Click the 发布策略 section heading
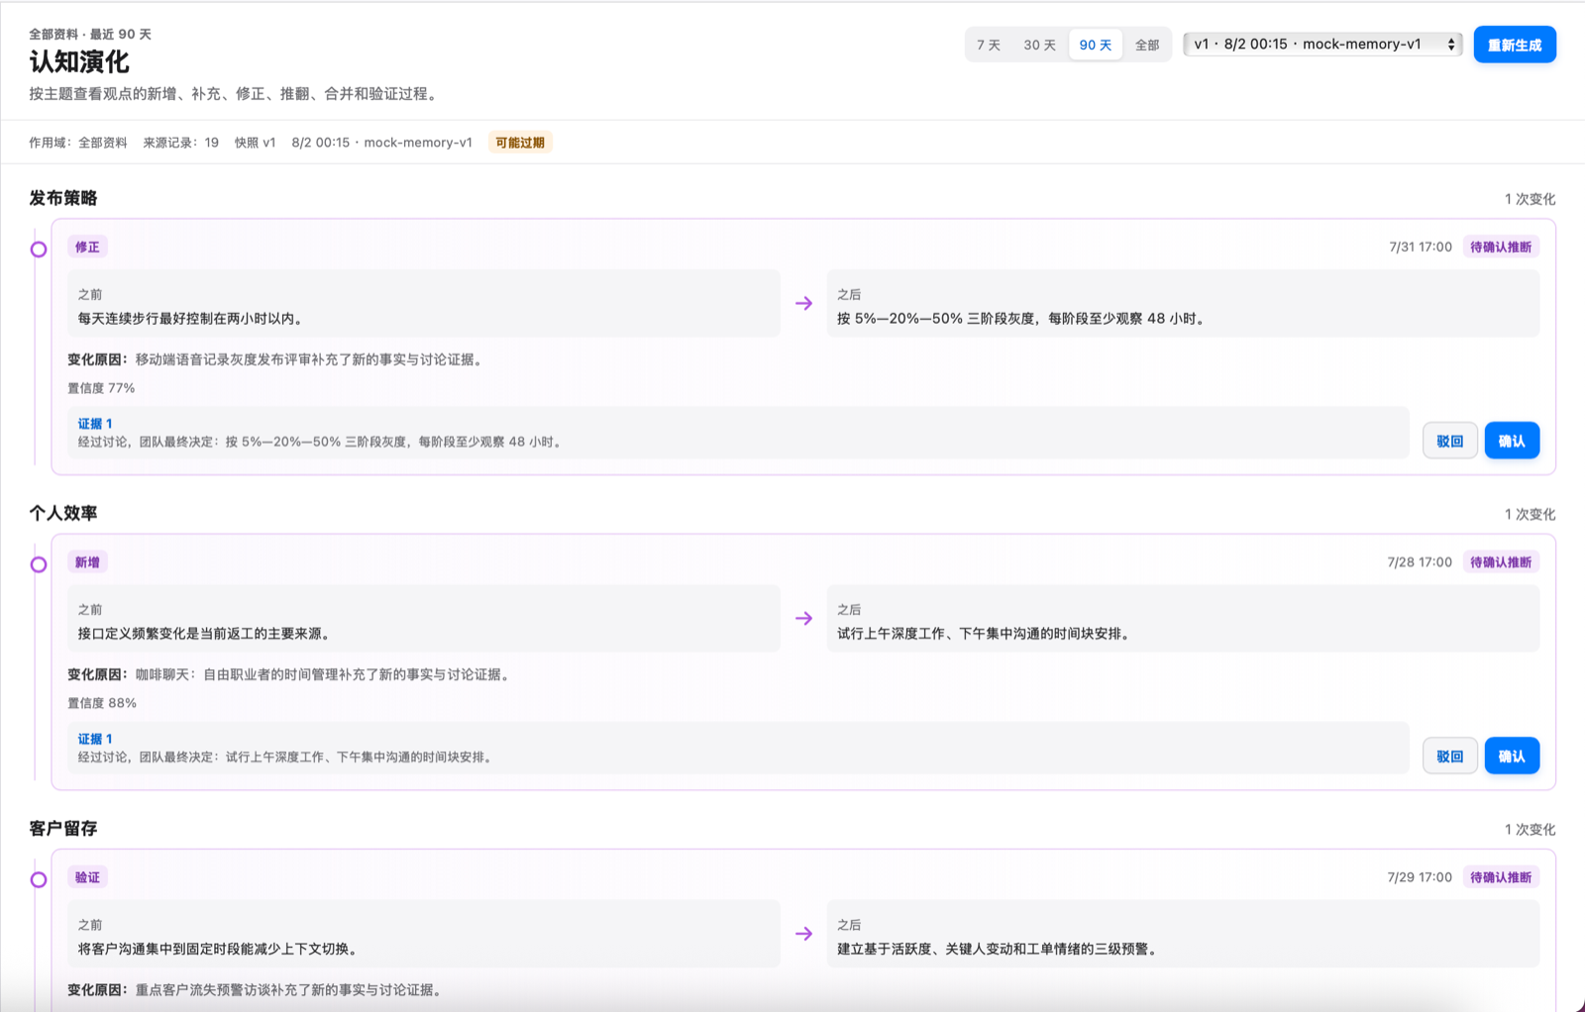This screenshot has height=1012, width=1585. coord(63,198)
